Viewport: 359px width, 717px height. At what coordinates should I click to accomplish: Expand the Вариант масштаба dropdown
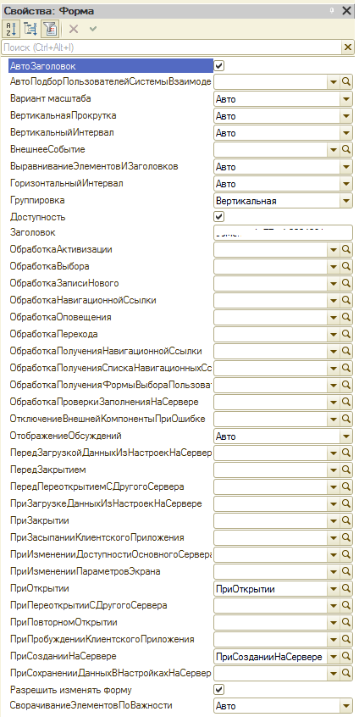[346, 99]
